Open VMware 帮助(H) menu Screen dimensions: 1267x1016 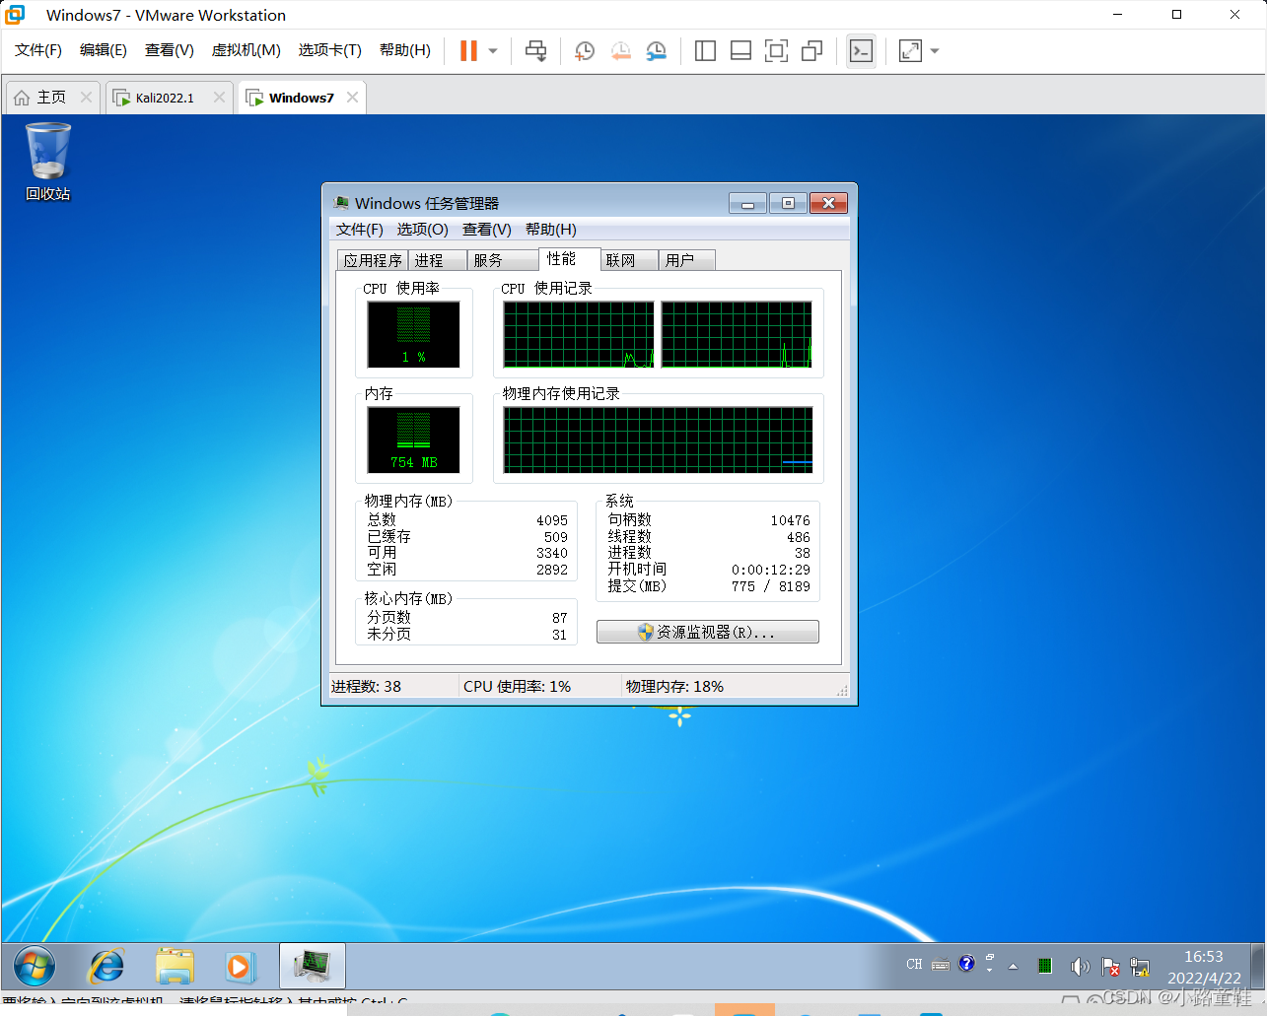tap(405, 50)
